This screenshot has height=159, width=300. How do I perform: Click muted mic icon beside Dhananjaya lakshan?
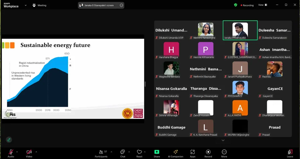pos(260,115)
